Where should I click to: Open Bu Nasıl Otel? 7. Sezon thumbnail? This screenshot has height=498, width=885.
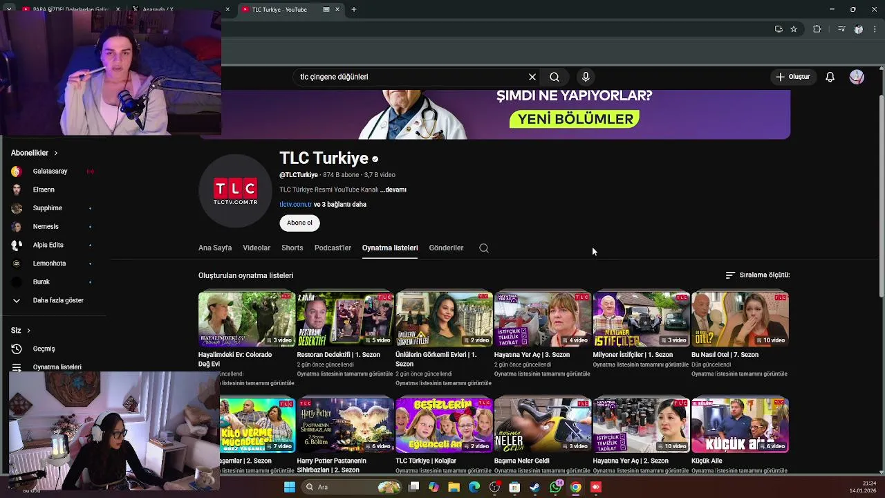740,319
